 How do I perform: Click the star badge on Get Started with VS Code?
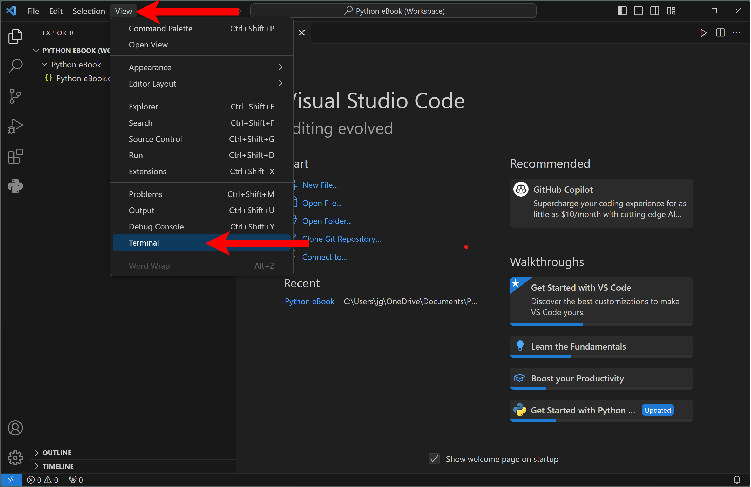[x=516, y=283]
